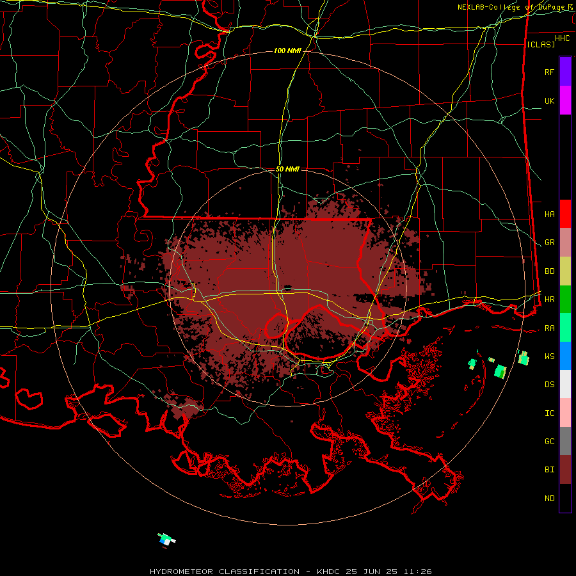Click the HR legend label

point(549,300)
